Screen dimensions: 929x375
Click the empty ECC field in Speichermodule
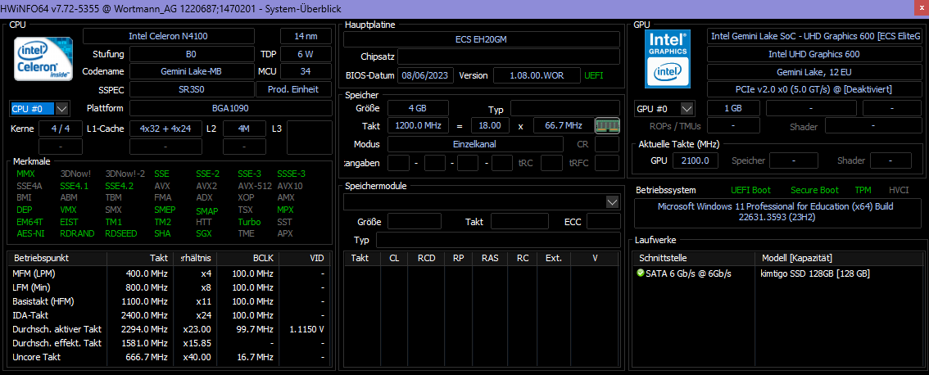(603, 222)
